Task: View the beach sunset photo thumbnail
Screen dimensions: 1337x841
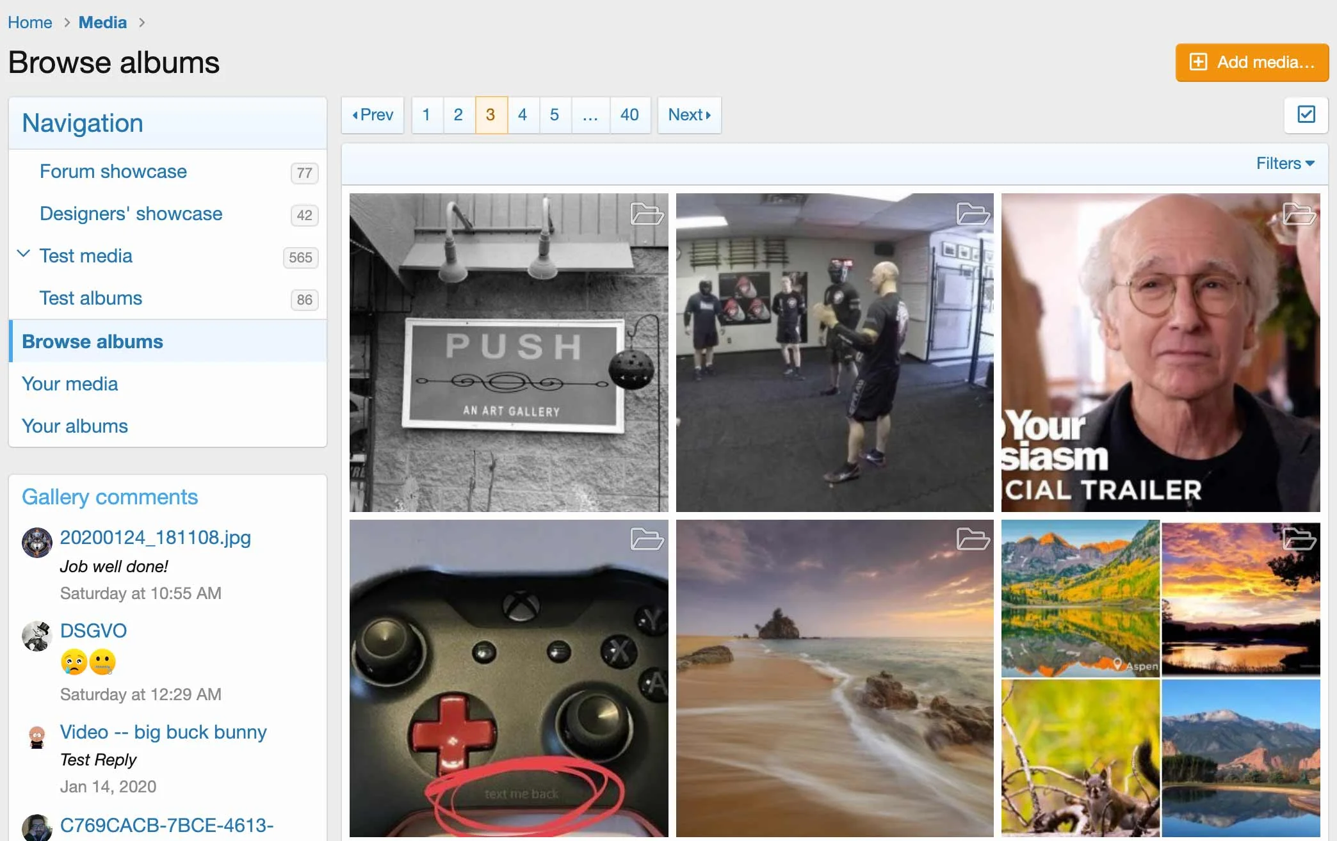Action: click(x=832, y=678)
